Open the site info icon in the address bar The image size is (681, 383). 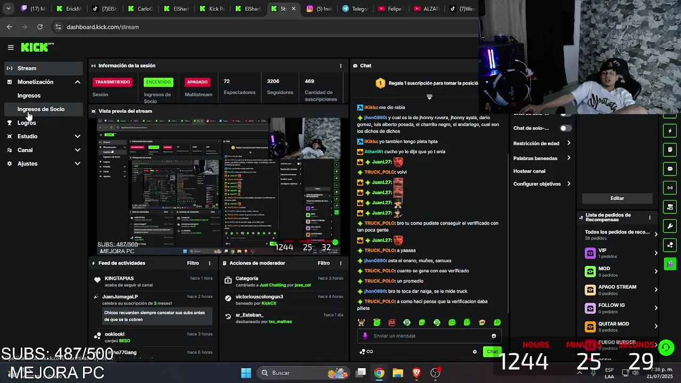(58, 27)
